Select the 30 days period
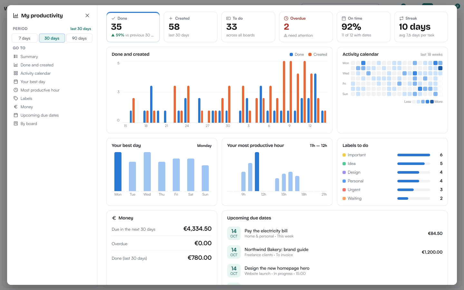This screenshot has width=464, height=290. tap(52, 38)
